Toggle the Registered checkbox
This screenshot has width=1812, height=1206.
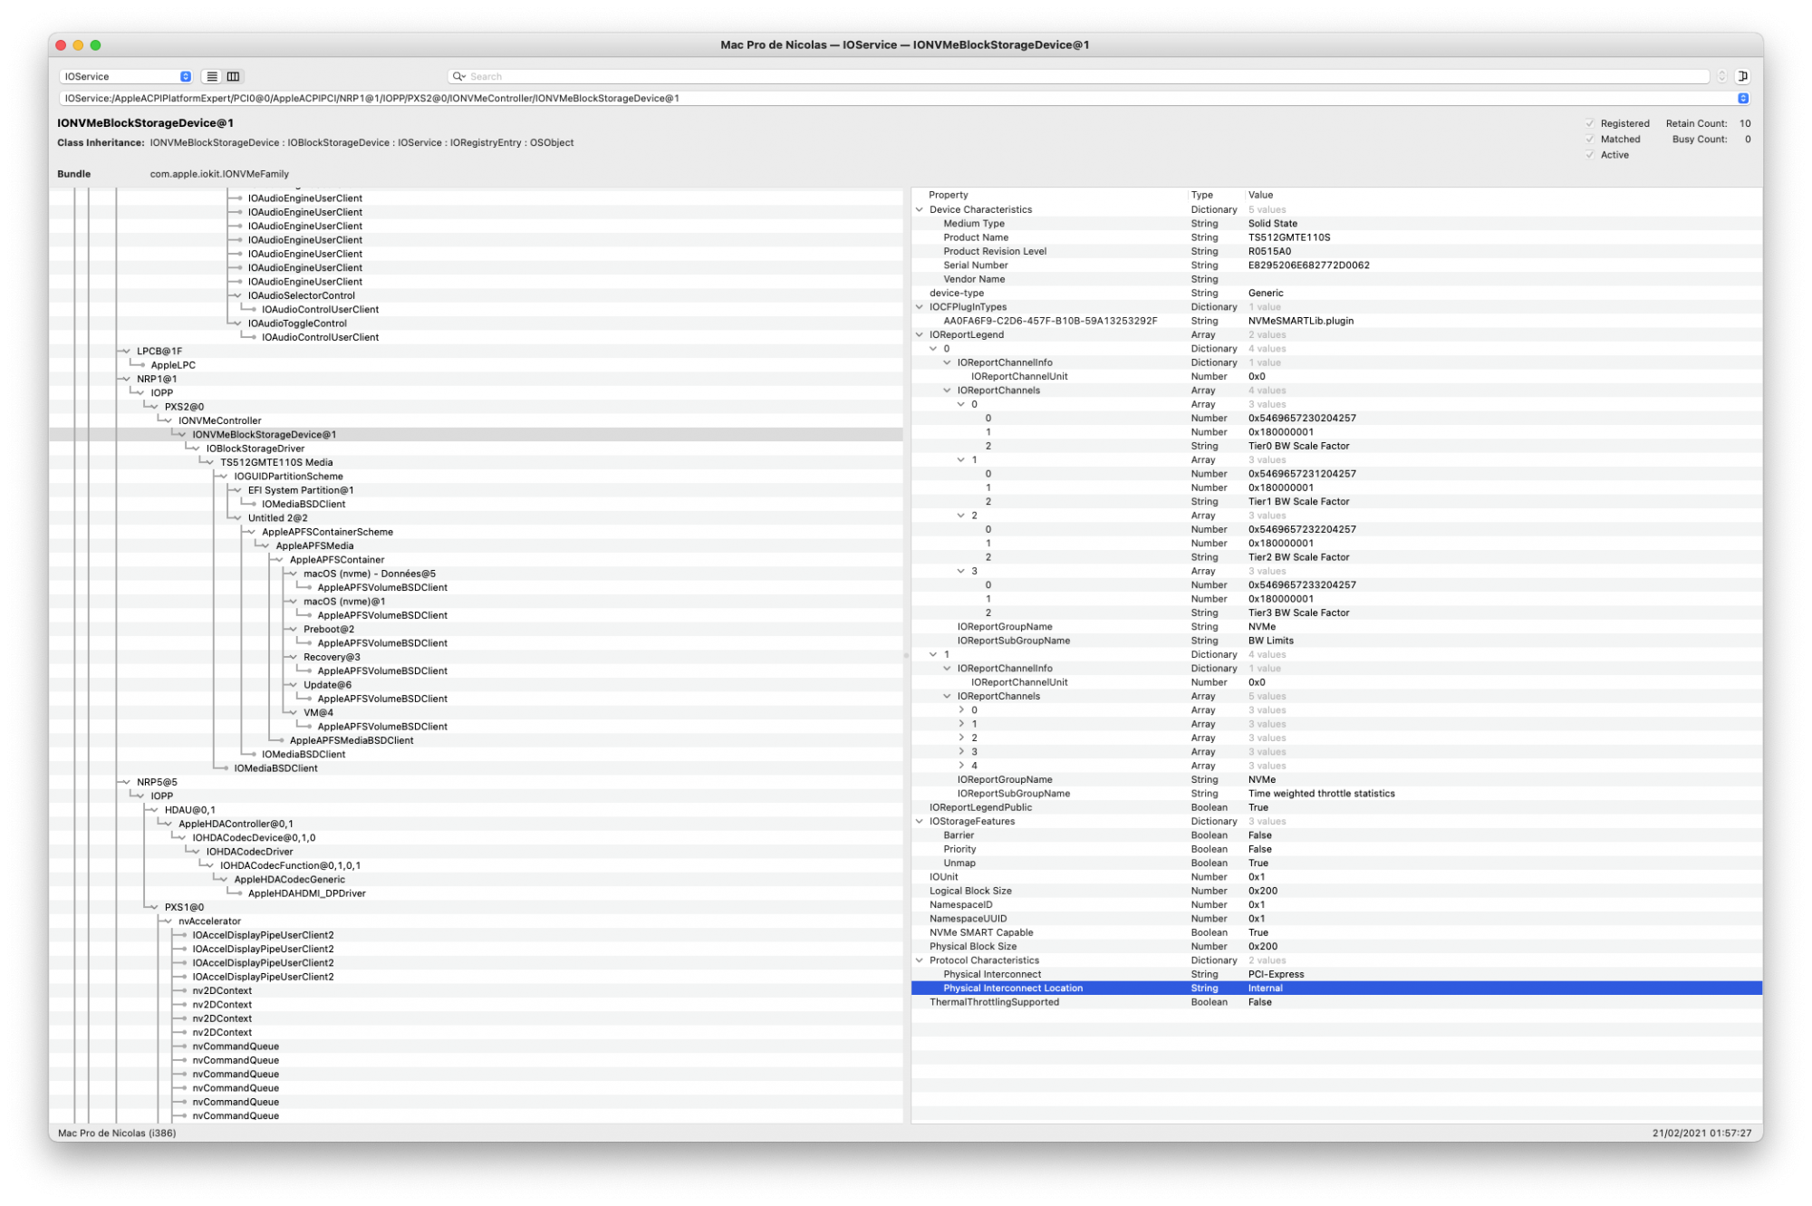point(1589,123)
